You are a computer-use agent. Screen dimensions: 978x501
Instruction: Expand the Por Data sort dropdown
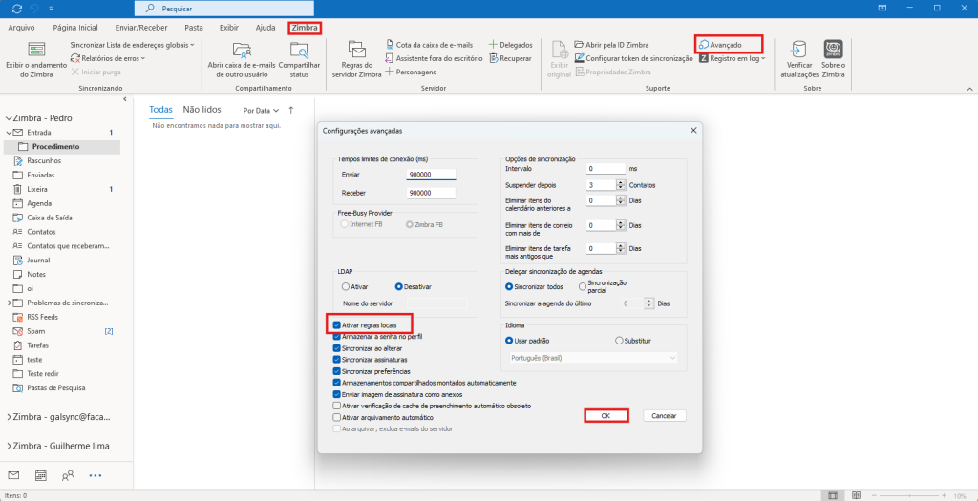point(261,110)
